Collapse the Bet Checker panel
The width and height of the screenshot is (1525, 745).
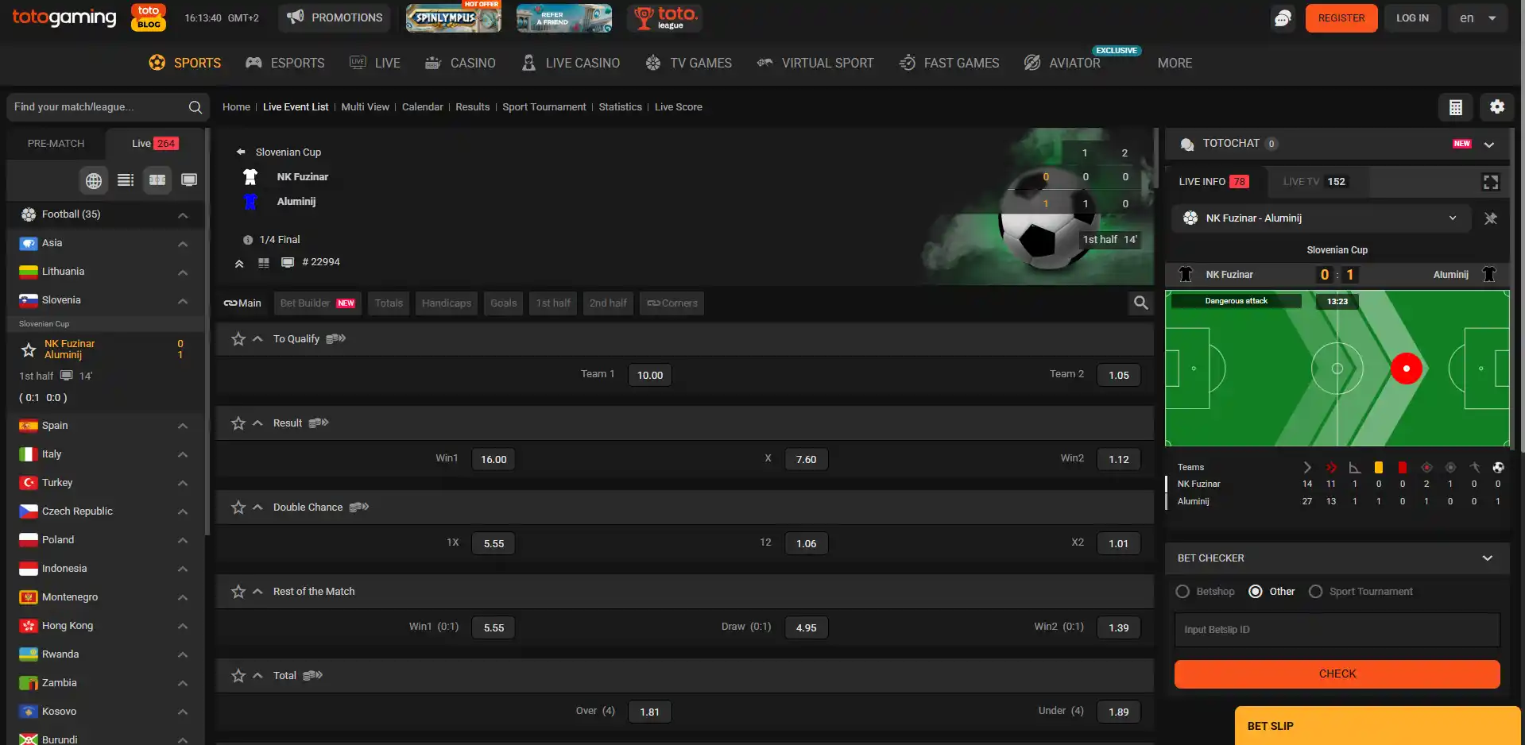click(x=1487, y=558)
